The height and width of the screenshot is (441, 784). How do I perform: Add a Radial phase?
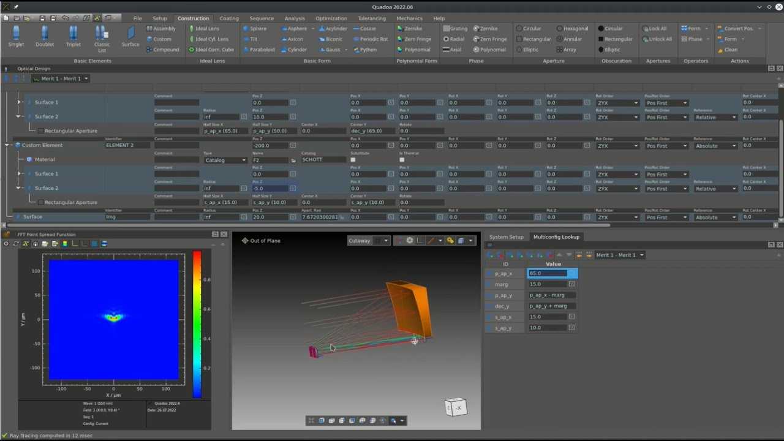pos(454,39)
